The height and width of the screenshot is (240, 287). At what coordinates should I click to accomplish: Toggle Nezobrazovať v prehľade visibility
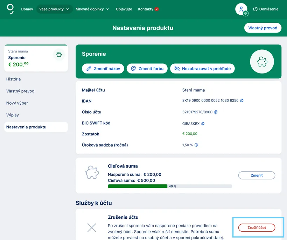point(202,69)
